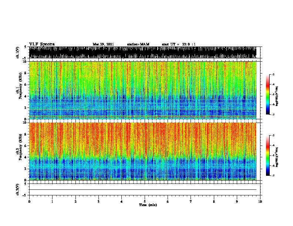
Task: Click the time axis tick label "6"
Action: point(168,201)
